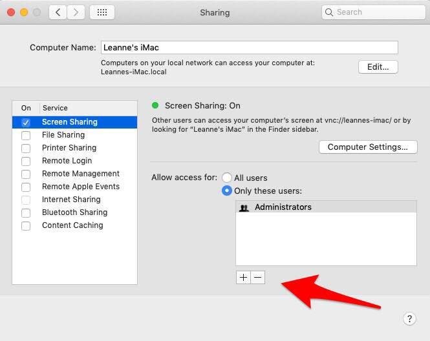Screen dimensions: 430x341
Task: Enable the Content Caching checkbox
Action: pyautogui.click(x=26, y=225)
